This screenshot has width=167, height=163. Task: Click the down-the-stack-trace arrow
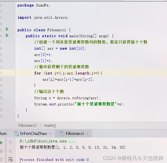tap(10, 151)
